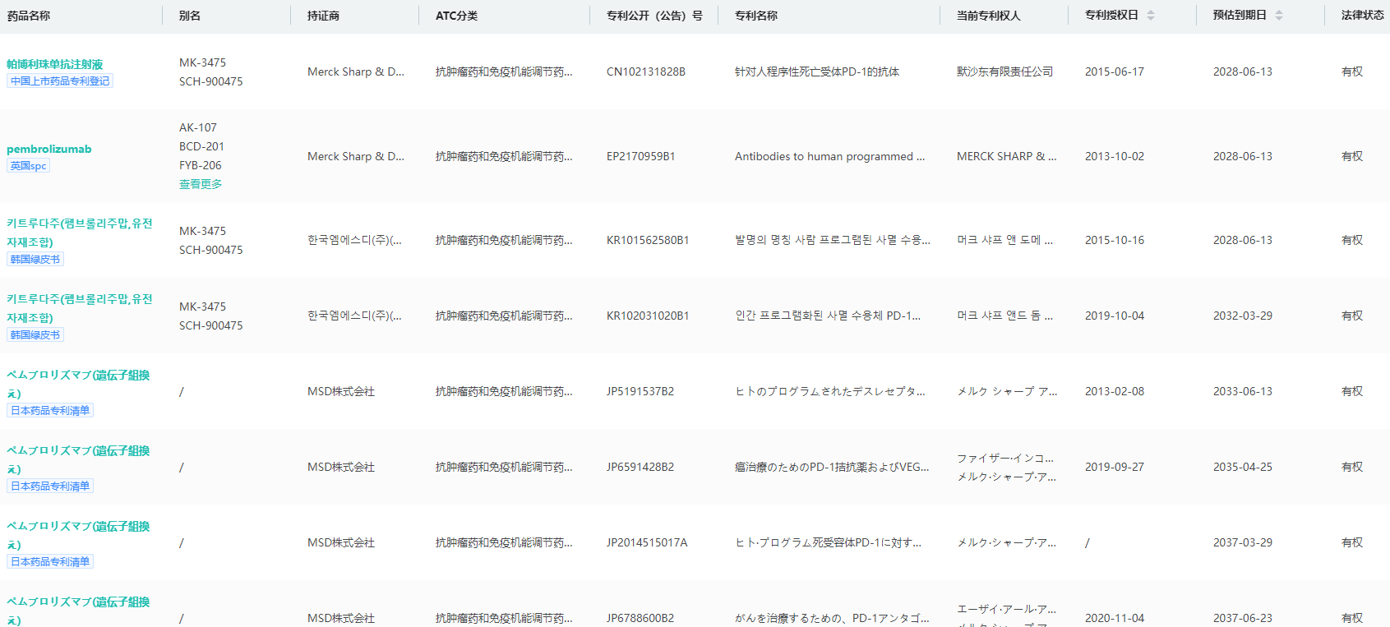This screenshot has height=627, width=1390.
Task: Click the 한국엠에스디 holder in the KR101562580B1 row
Action: point(354,241)
